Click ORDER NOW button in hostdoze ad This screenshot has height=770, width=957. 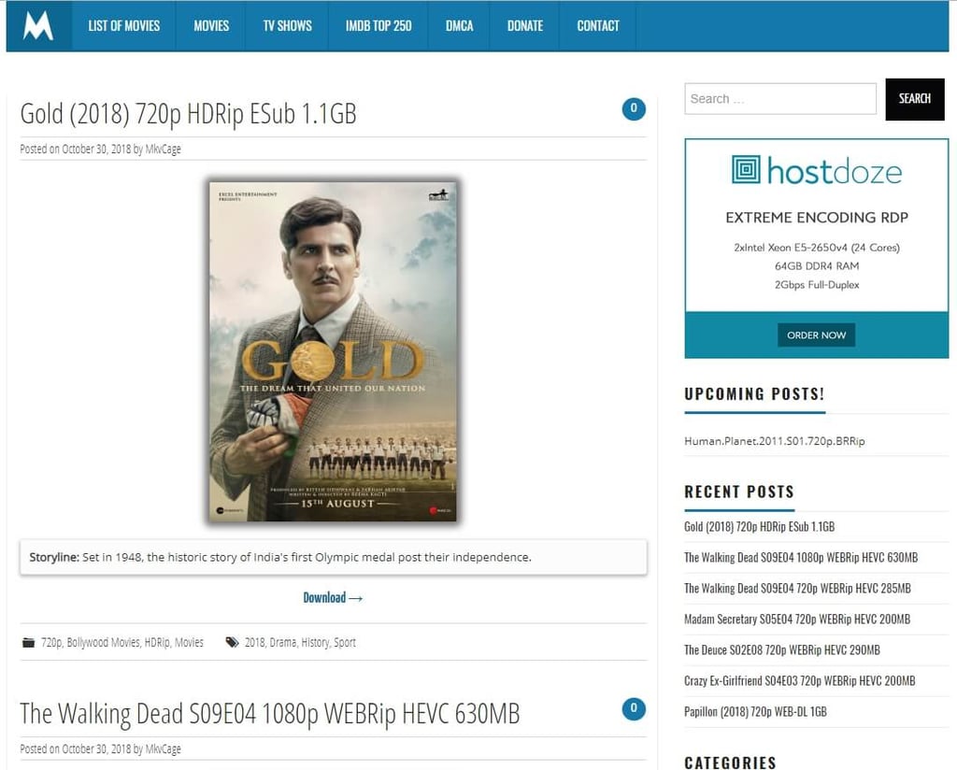816,335
